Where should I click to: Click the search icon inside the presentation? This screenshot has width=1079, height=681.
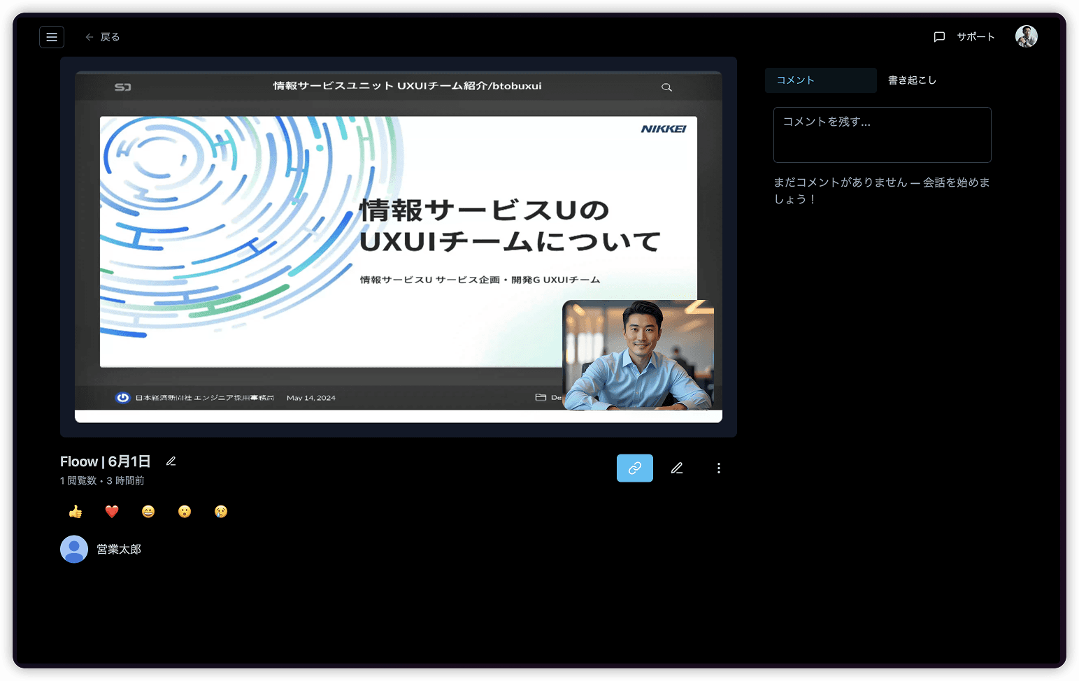click(666, 87)
